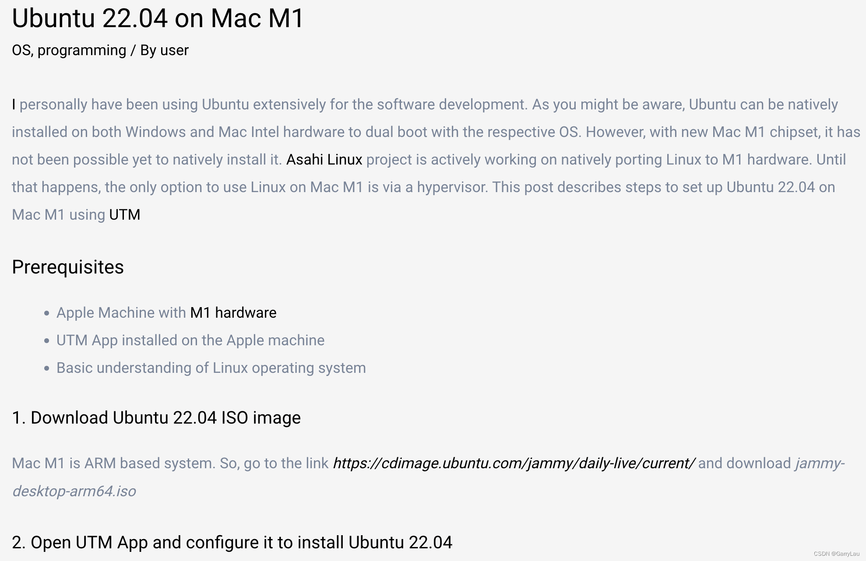Click the intro paragraph about Ubuntu development
The height and width of the screenshot is (561, 866).
point(436,160)
